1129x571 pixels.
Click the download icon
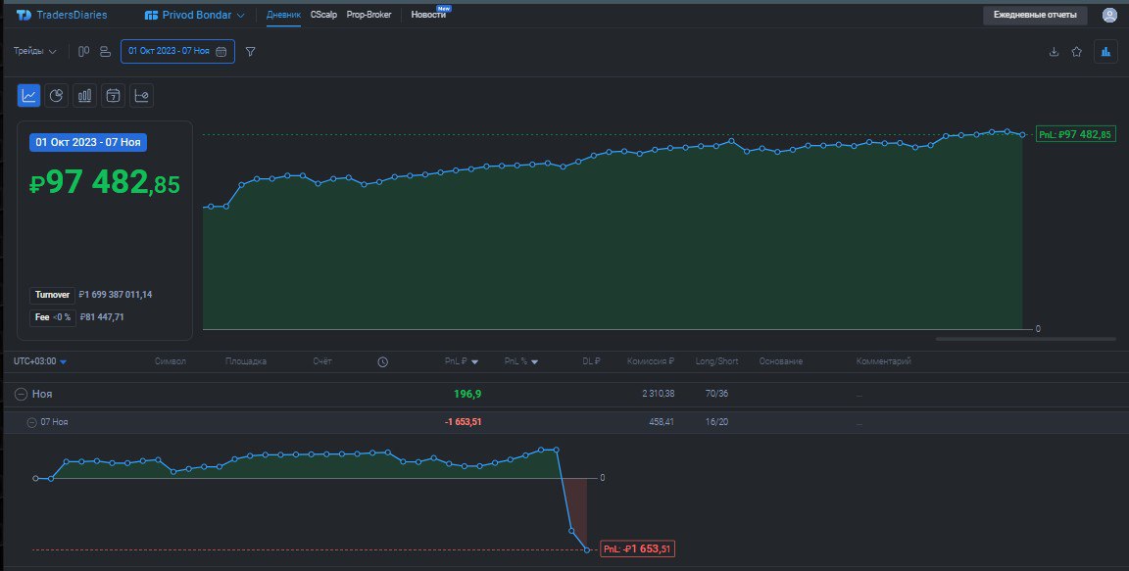pyautogui.click(x=1054, y=51)
